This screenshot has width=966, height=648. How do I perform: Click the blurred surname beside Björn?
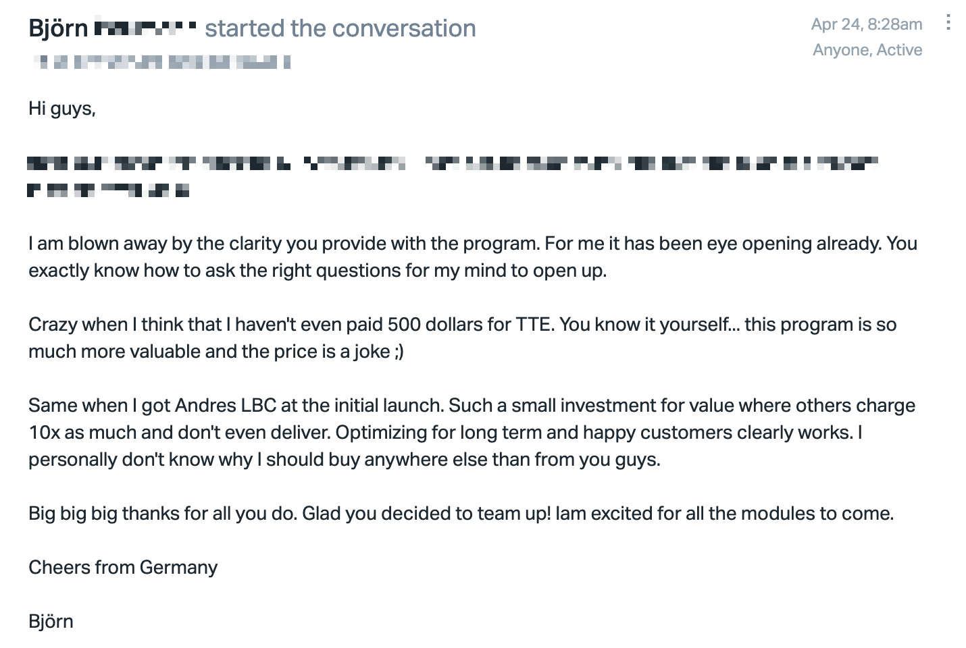point(145,28)
